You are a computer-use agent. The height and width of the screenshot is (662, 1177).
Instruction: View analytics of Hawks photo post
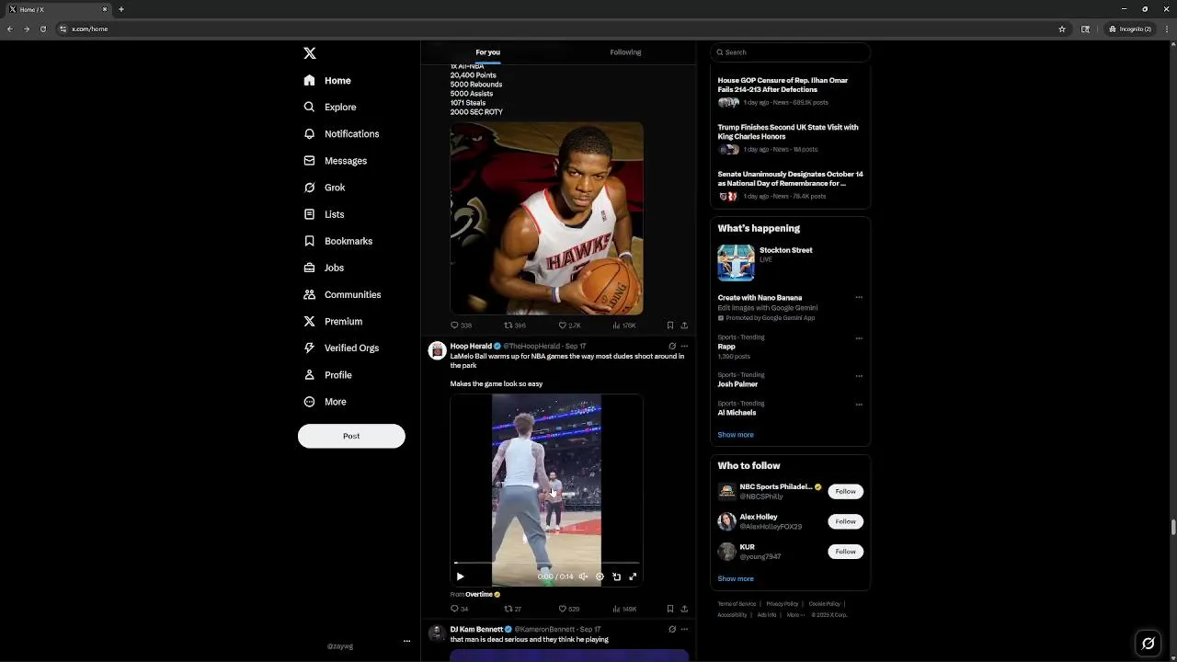[623, 325]
